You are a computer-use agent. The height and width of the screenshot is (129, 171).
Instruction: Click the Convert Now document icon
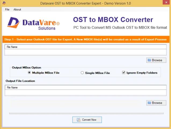[x=78, y=120]
